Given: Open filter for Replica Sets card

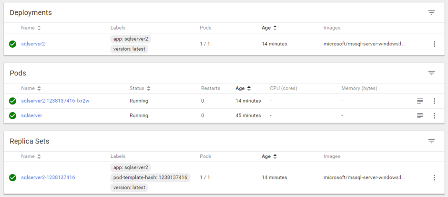Looking at the screenshot, I should [x=431, y=141].
